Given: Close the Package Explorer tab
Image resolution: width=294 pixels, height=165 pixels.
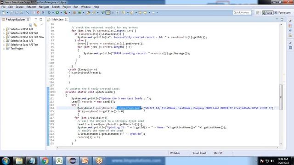Looking at the screenshot, I should pyautogui.click(x=28, y=19).
